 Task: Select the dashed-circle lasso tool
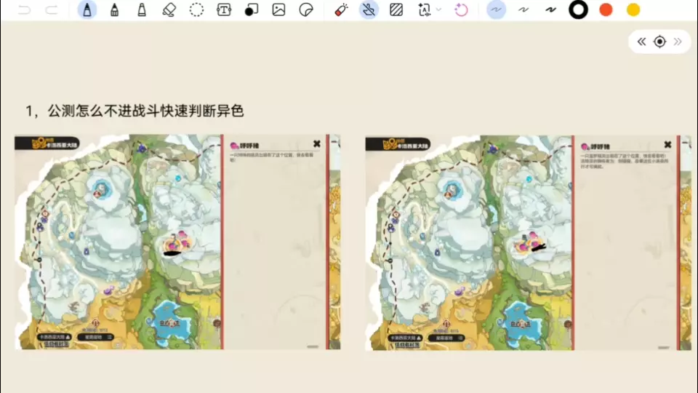coord(196,9)
